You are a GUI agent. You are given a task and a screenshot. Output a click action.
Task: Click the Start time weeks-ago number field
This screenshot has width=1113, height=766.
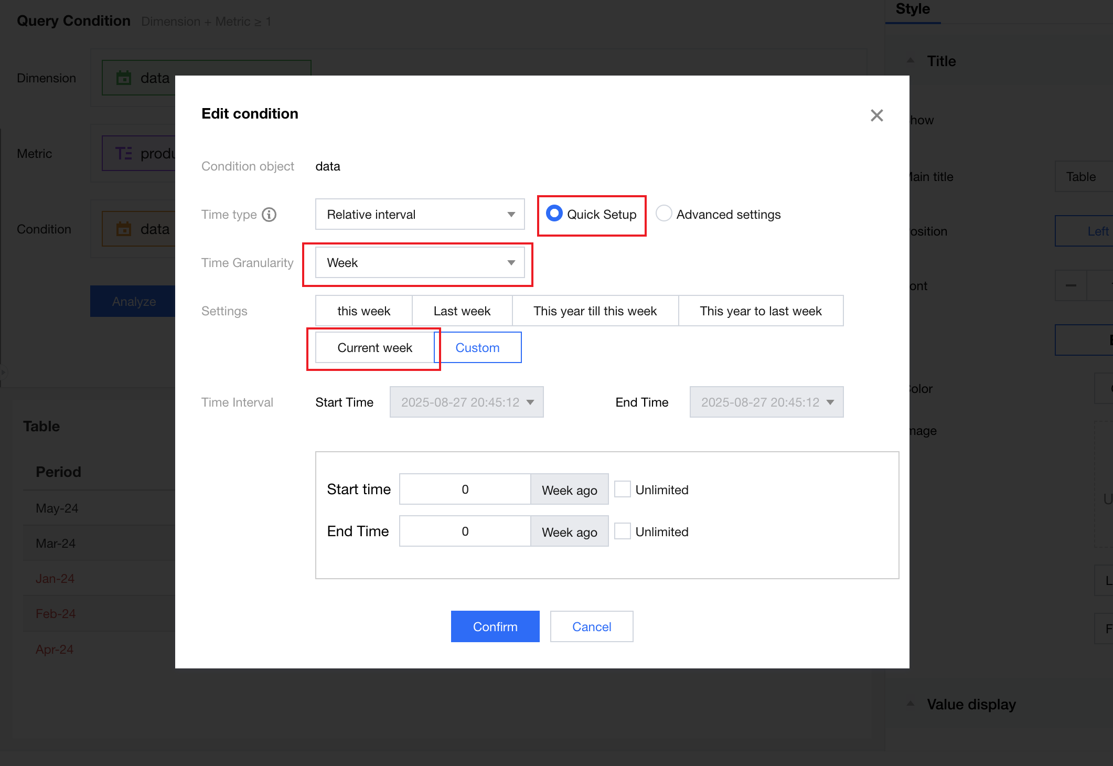[x=465, y=489]
